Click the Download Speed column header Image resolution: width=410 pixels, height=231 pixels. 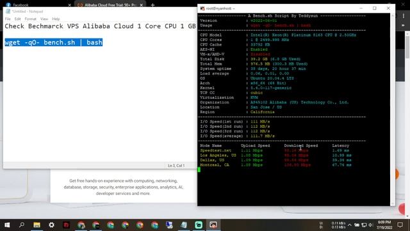[301, 146]
